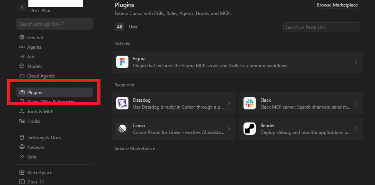Click the Tab arrow icon
Screen dimensions: 375x185
point(22,56)
